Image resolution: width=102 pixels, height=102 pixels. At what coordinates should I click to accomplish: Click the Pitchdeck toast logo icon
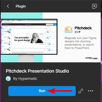point(68,29)
